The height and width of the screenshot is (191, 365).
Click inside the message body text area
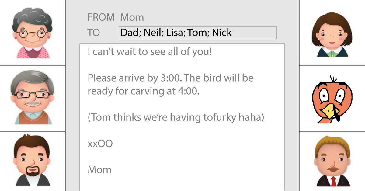[182, 117]
